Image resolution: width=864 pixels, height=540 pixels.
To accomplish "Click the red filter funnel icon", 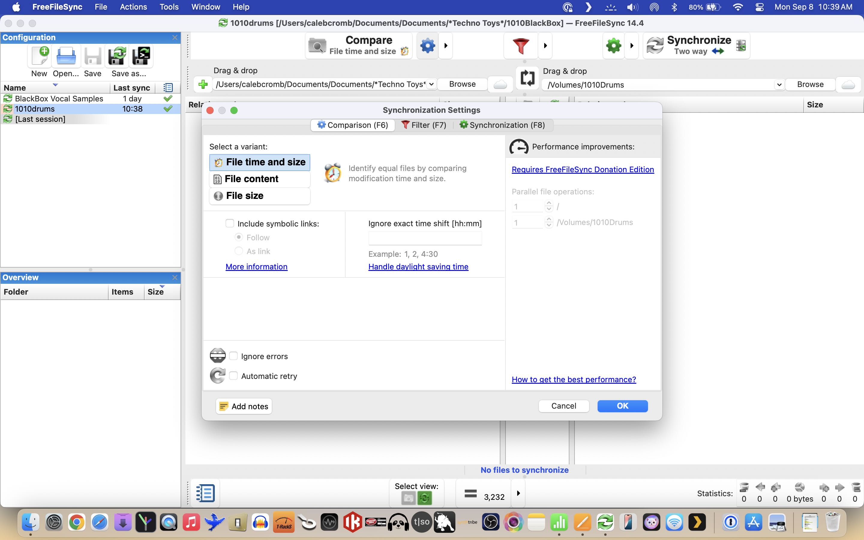I will (520, 46).
